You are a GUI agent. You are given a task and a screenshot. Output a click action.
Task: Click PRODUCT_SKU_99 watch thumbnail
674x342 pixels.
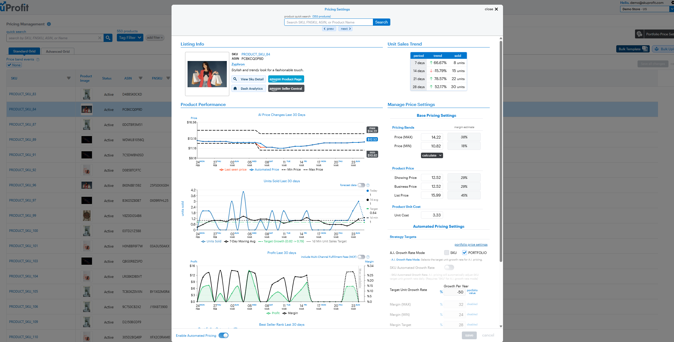[87, 216]
